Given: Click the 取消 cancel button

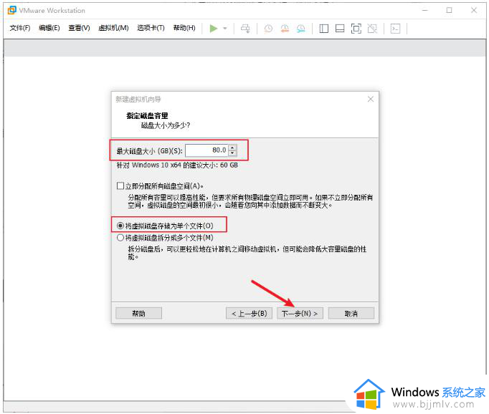Looking at the screenshot, I should coord(351,314).
